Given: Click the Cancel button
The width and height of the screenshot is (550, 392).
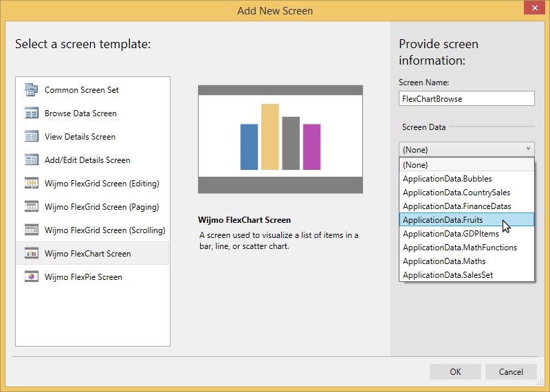Looking at the screenshot, I should pos(511,372).
